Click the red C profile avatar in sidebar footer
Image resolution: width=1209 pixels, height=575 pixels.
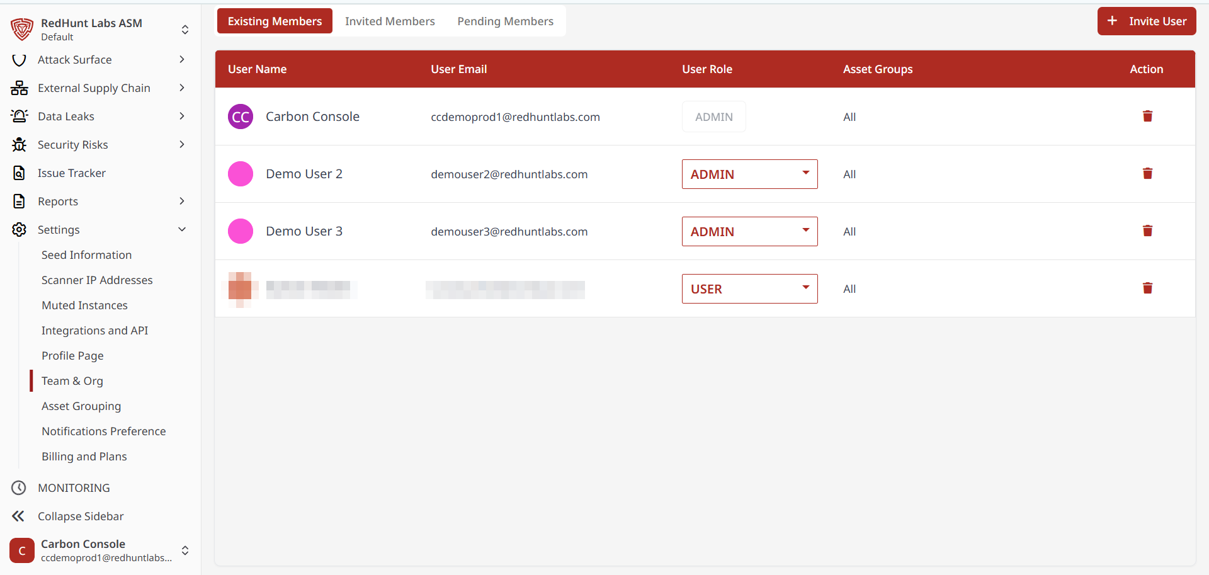coord(22,550)
